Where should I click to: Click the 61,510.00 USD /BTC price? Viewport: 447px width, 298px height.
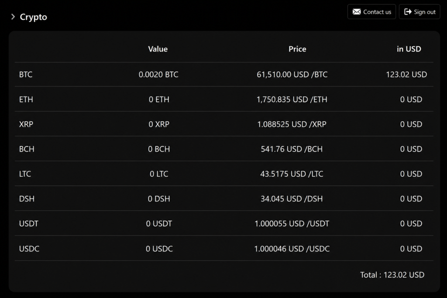(x=292, y=75)
